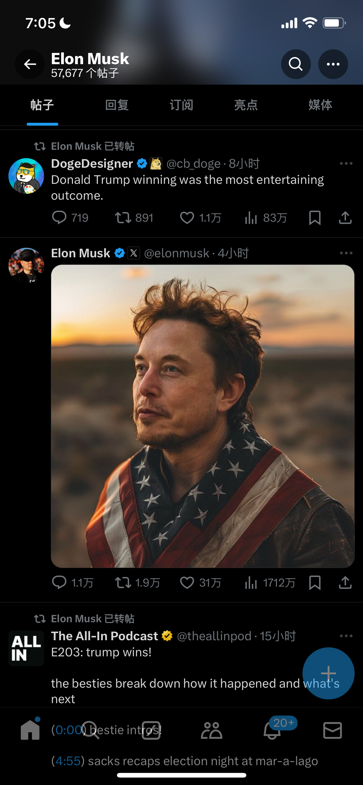Switch to the 媒体 tab
363x785 pixels.
click(320, 105)
